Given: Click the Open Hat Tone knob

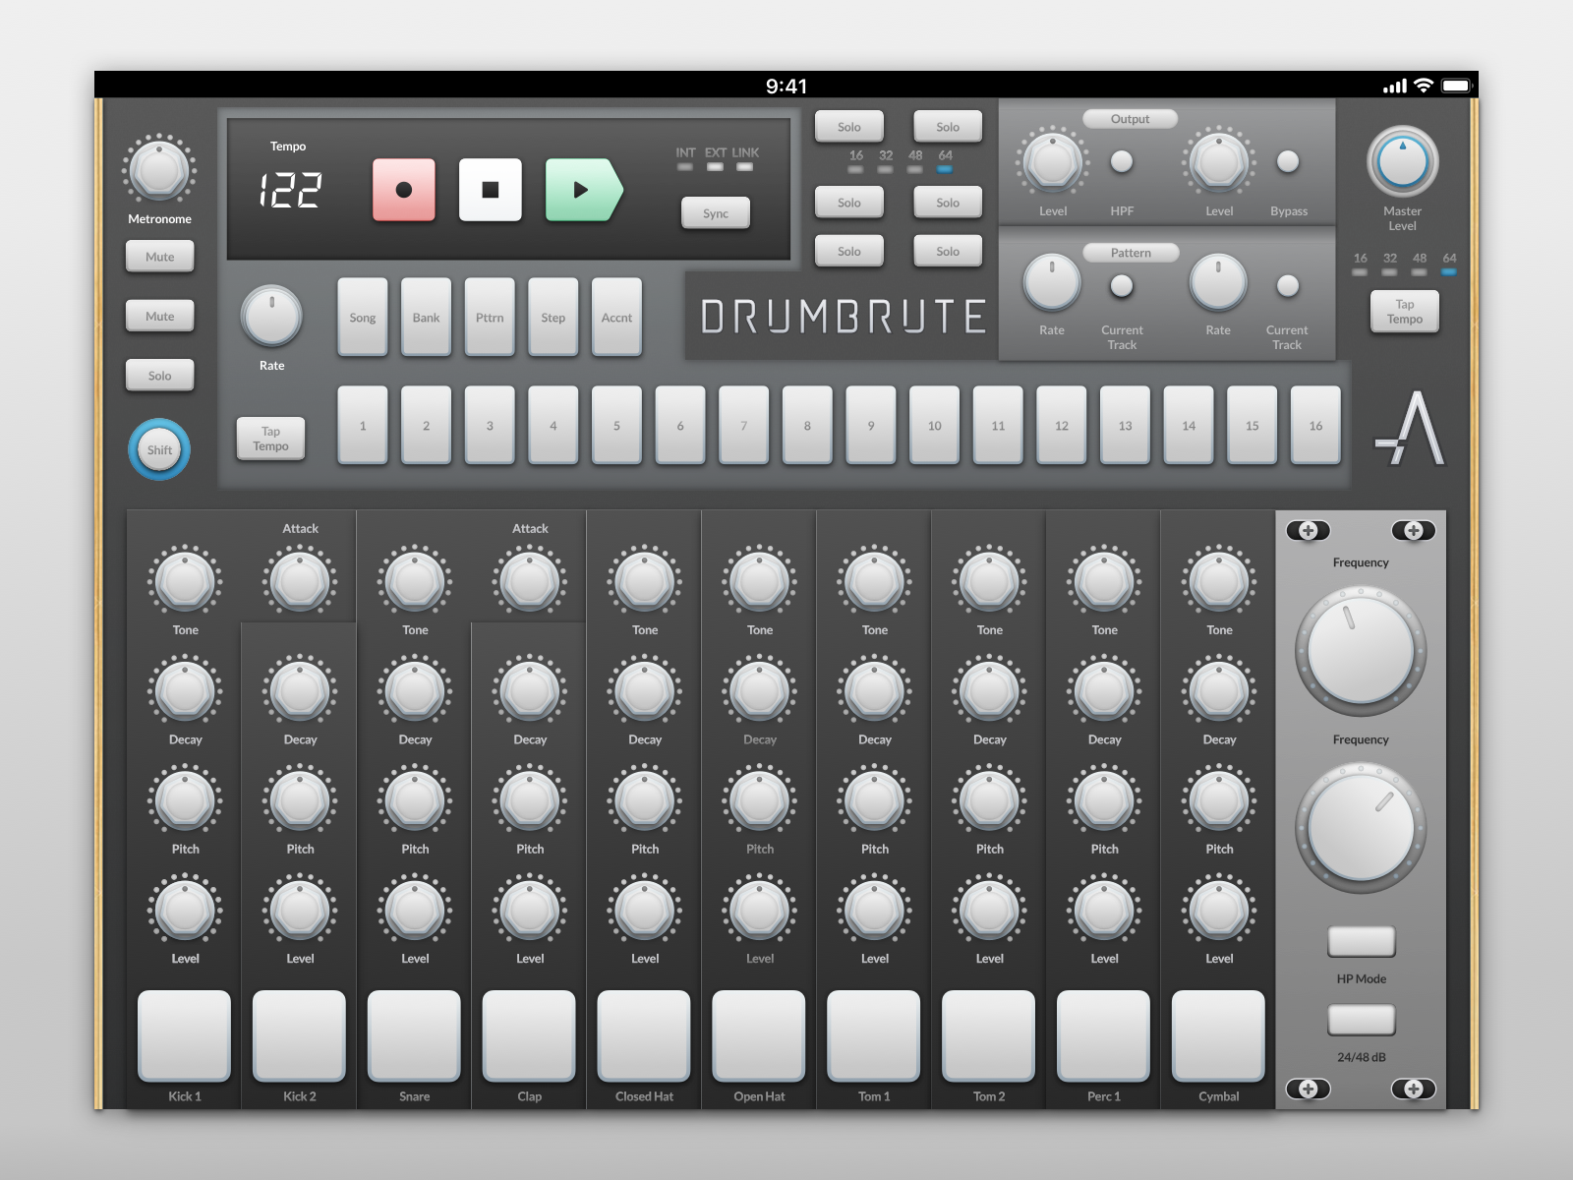Looking at the screenshot, I should (x=759, y=581).
